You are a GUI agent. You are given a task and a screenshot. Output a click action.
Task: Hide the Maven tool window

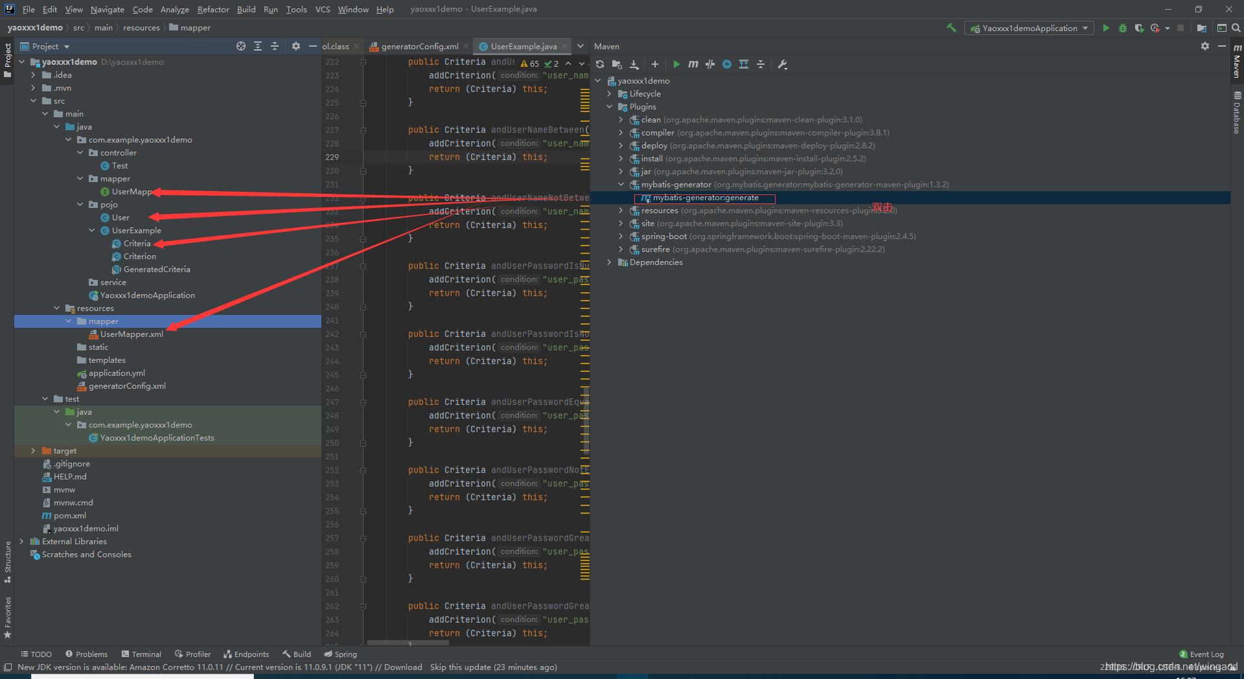point(1222,46)
